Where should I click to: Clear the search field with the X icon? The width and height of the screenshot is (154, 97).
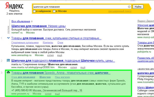tap(129, 7)
